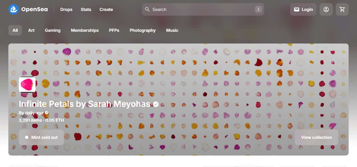Click the Login button
The width and height of the screenshot is (357, 167).
click(303, 9)
